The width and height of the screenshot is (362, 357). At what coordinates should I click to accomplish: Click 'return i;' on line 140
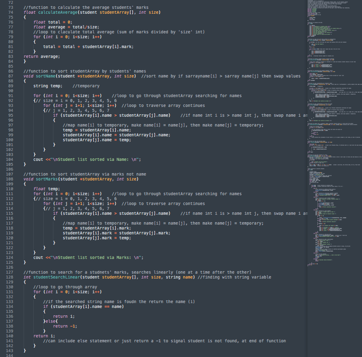tap(44, 336)
